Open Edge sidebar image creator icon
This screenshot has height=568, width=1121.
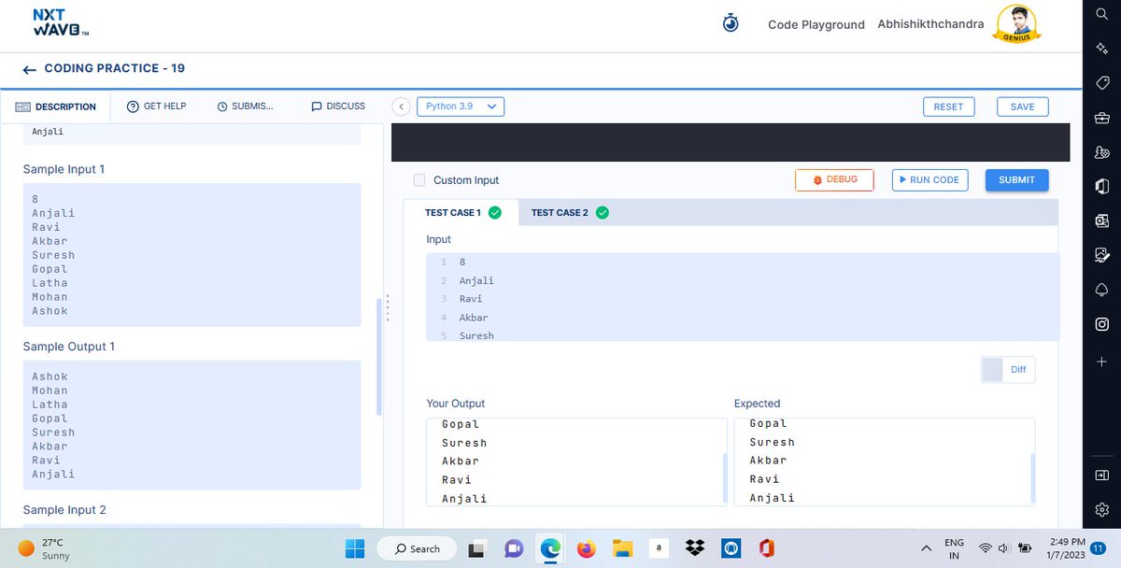[1101, 255]
